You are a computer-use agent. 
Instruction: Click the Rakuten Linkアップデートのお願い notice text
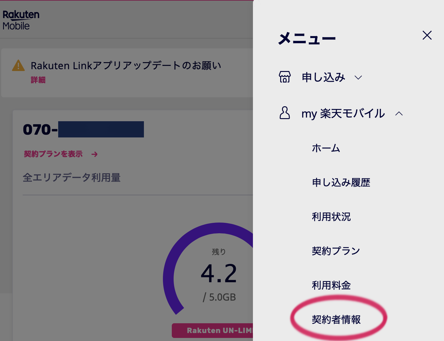click(x=126, y=66)
